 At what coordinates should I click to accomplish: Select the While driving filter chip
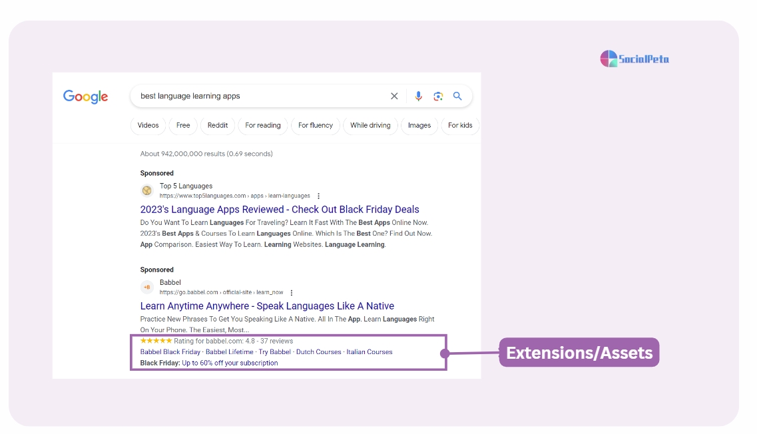click(x=370, y=126)
